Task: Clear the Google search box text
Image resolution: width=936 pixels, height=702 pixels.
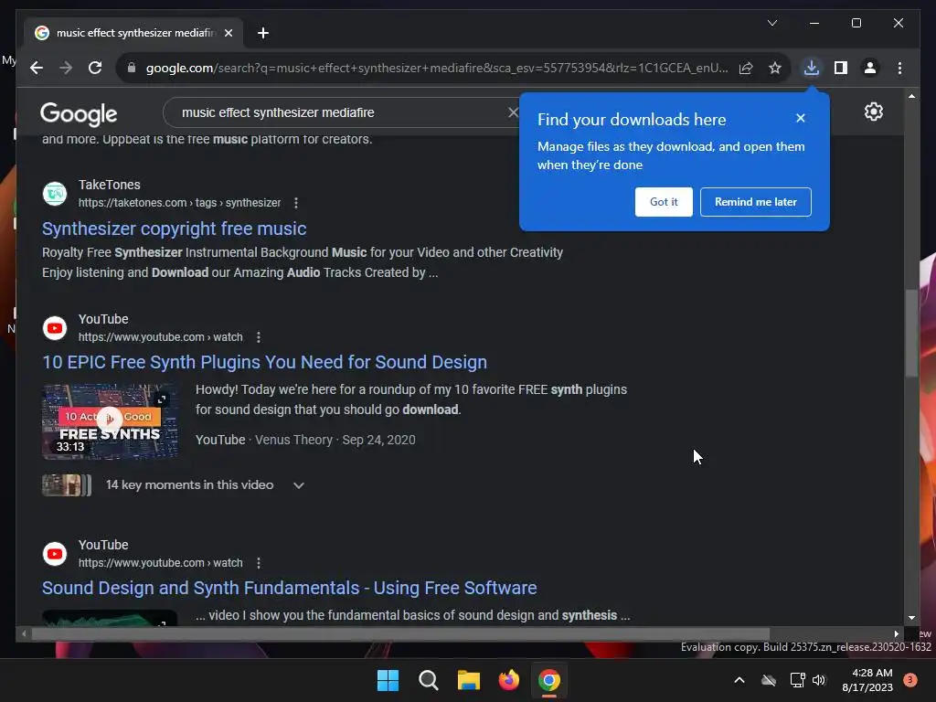Action: click(513, 112)
